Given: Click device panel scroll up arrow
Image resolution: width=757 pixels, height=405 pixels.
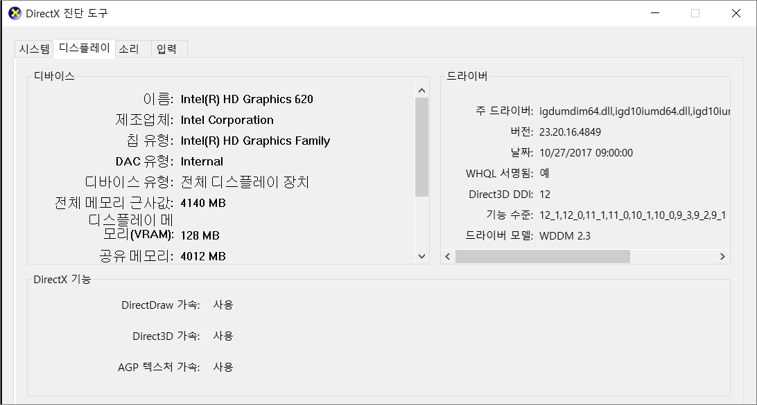Looking at the screenshot, I should click(421, 90).
